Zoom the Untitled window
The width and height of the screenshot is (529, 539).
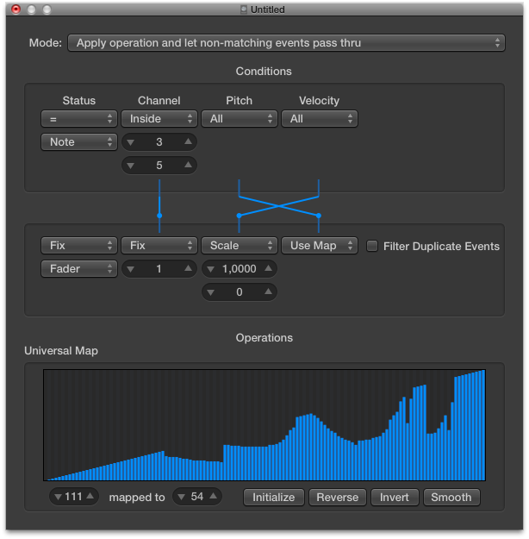(x=47, y=9)
